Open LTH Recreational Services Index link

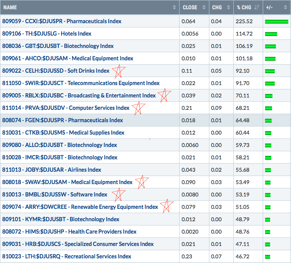click(x=67, y=256)
